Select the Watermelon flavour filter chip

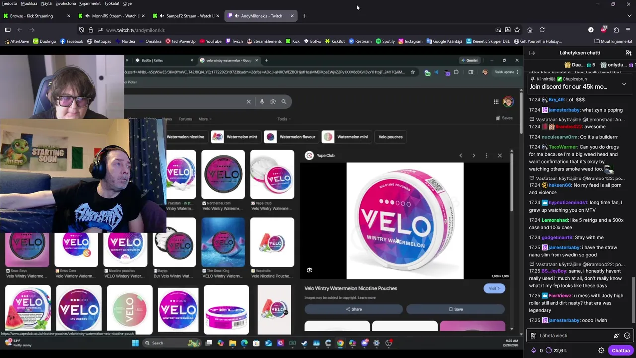tap(291, 137)
